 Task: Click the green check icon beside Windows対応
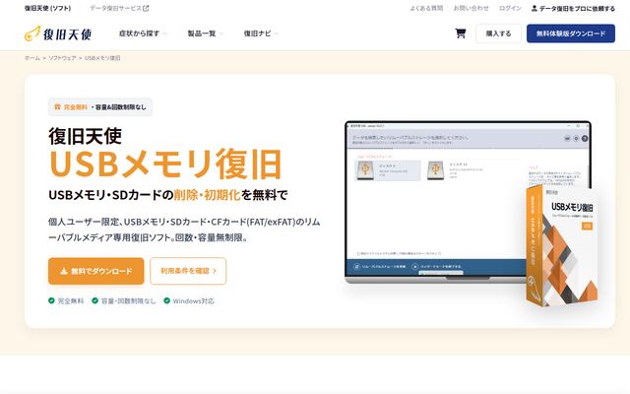(166, 300)
